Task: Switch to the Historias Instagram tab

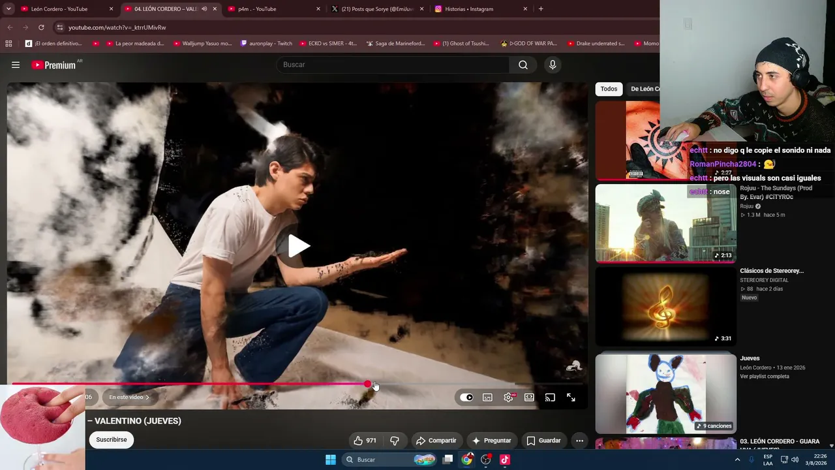Action: coord(481,9)
